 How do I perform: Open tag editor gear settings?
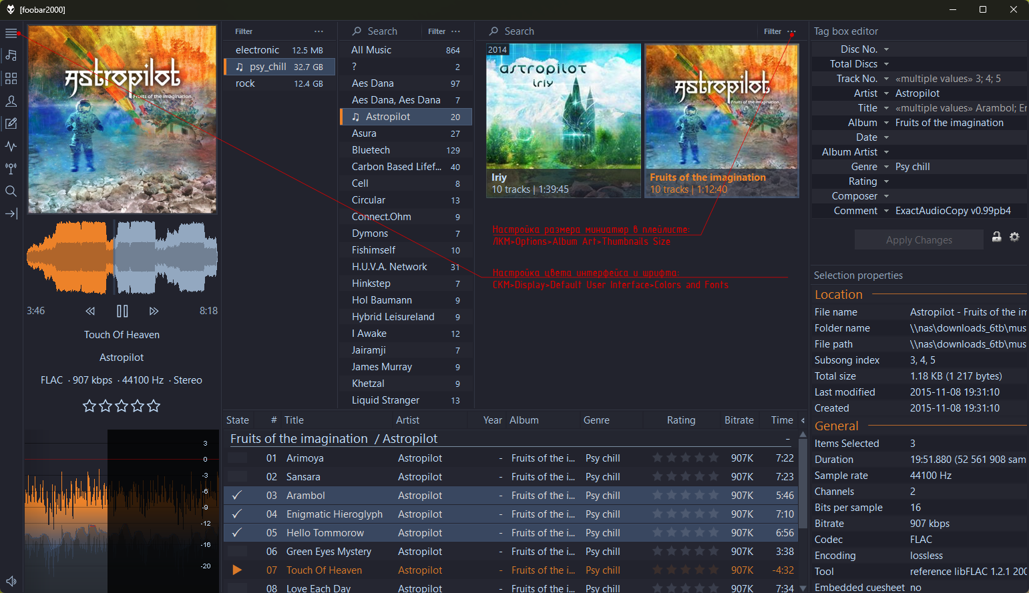tap(1014, 237)
